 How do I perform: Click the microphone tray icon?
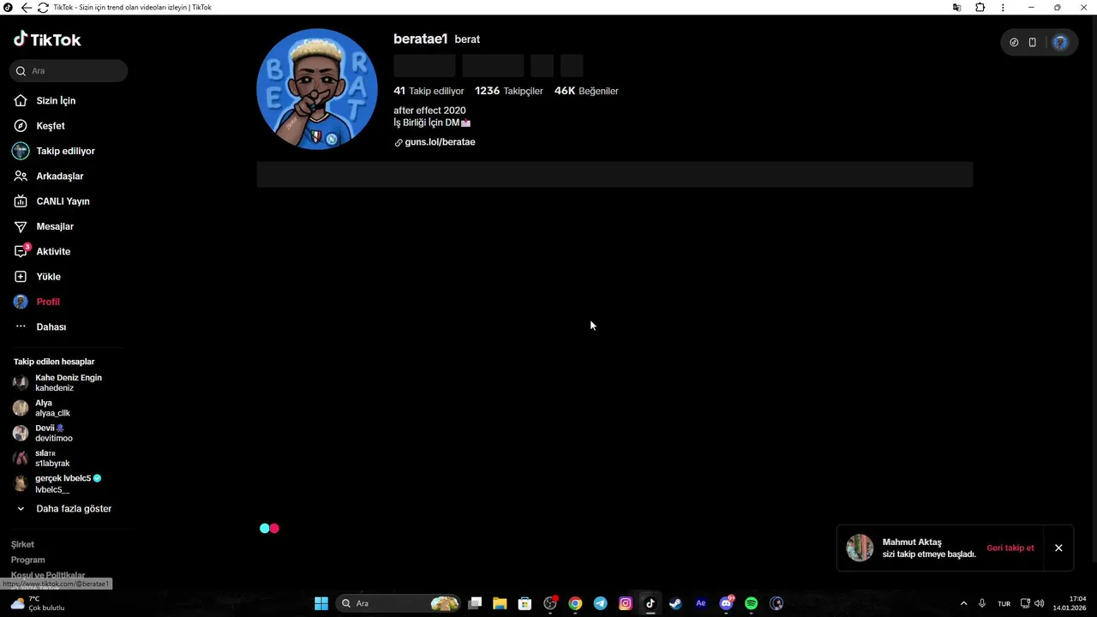[982, 603]
